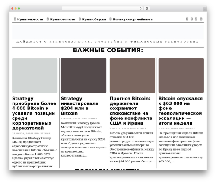Open Калькулятор майнинга page
216x183 pixels.
(133, 19)
